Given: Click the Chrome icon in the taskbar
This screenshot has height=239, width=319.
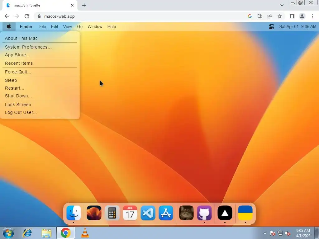Looking at the screenshot, I should pyautogui.click(x=65, y=233).
